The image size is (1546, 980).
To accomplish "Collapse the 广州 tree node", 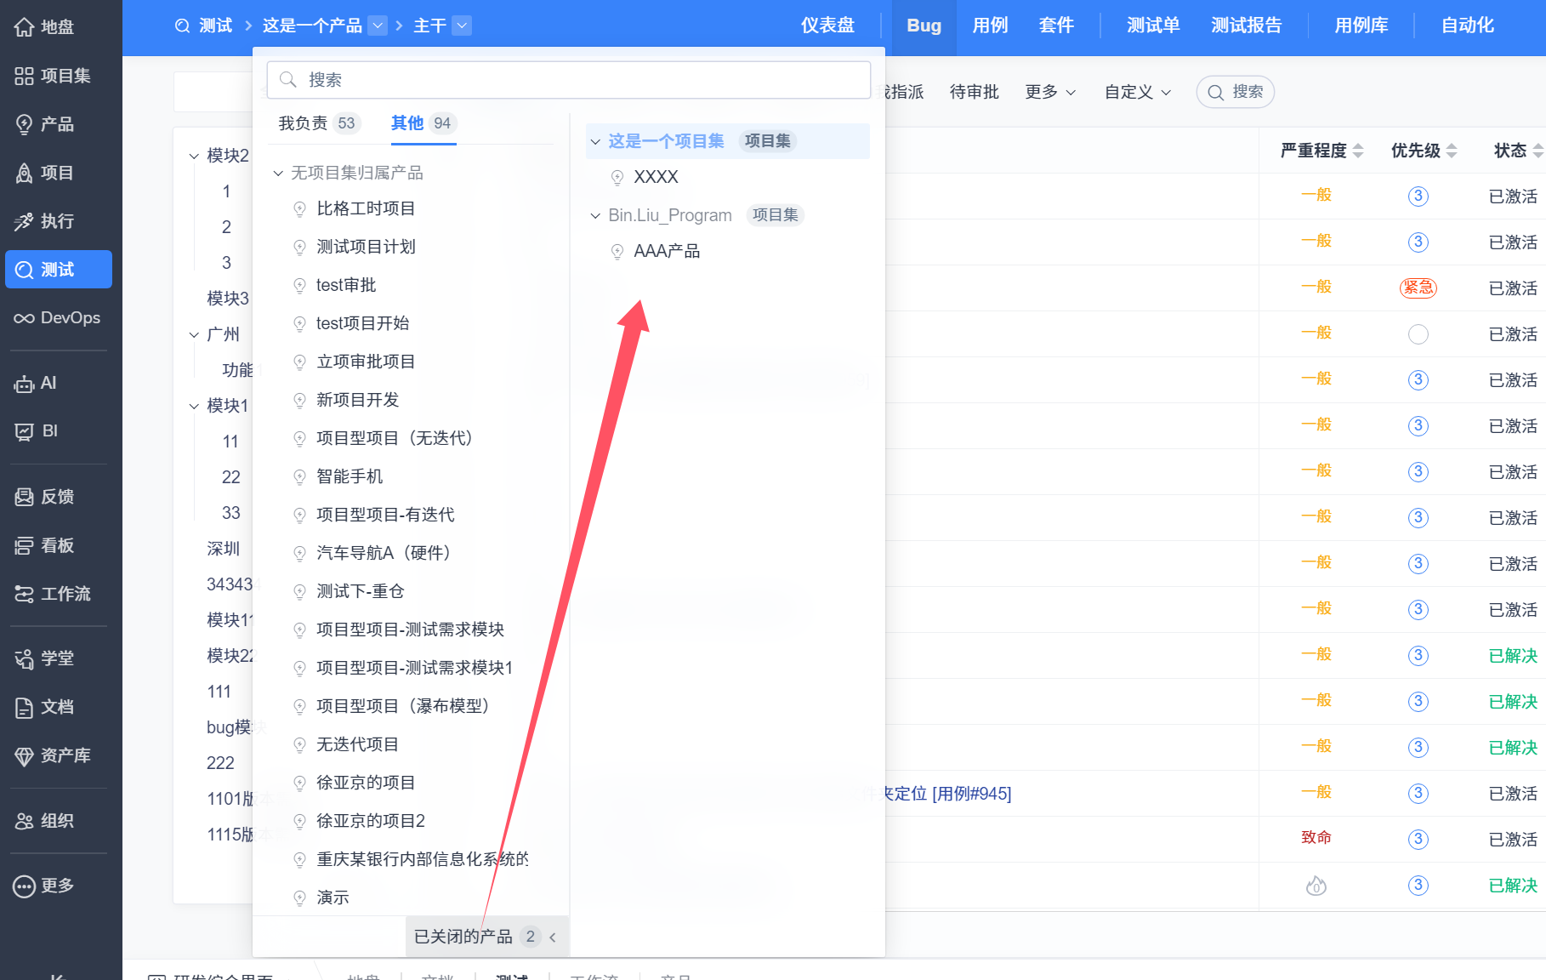I will pos(194,334).
